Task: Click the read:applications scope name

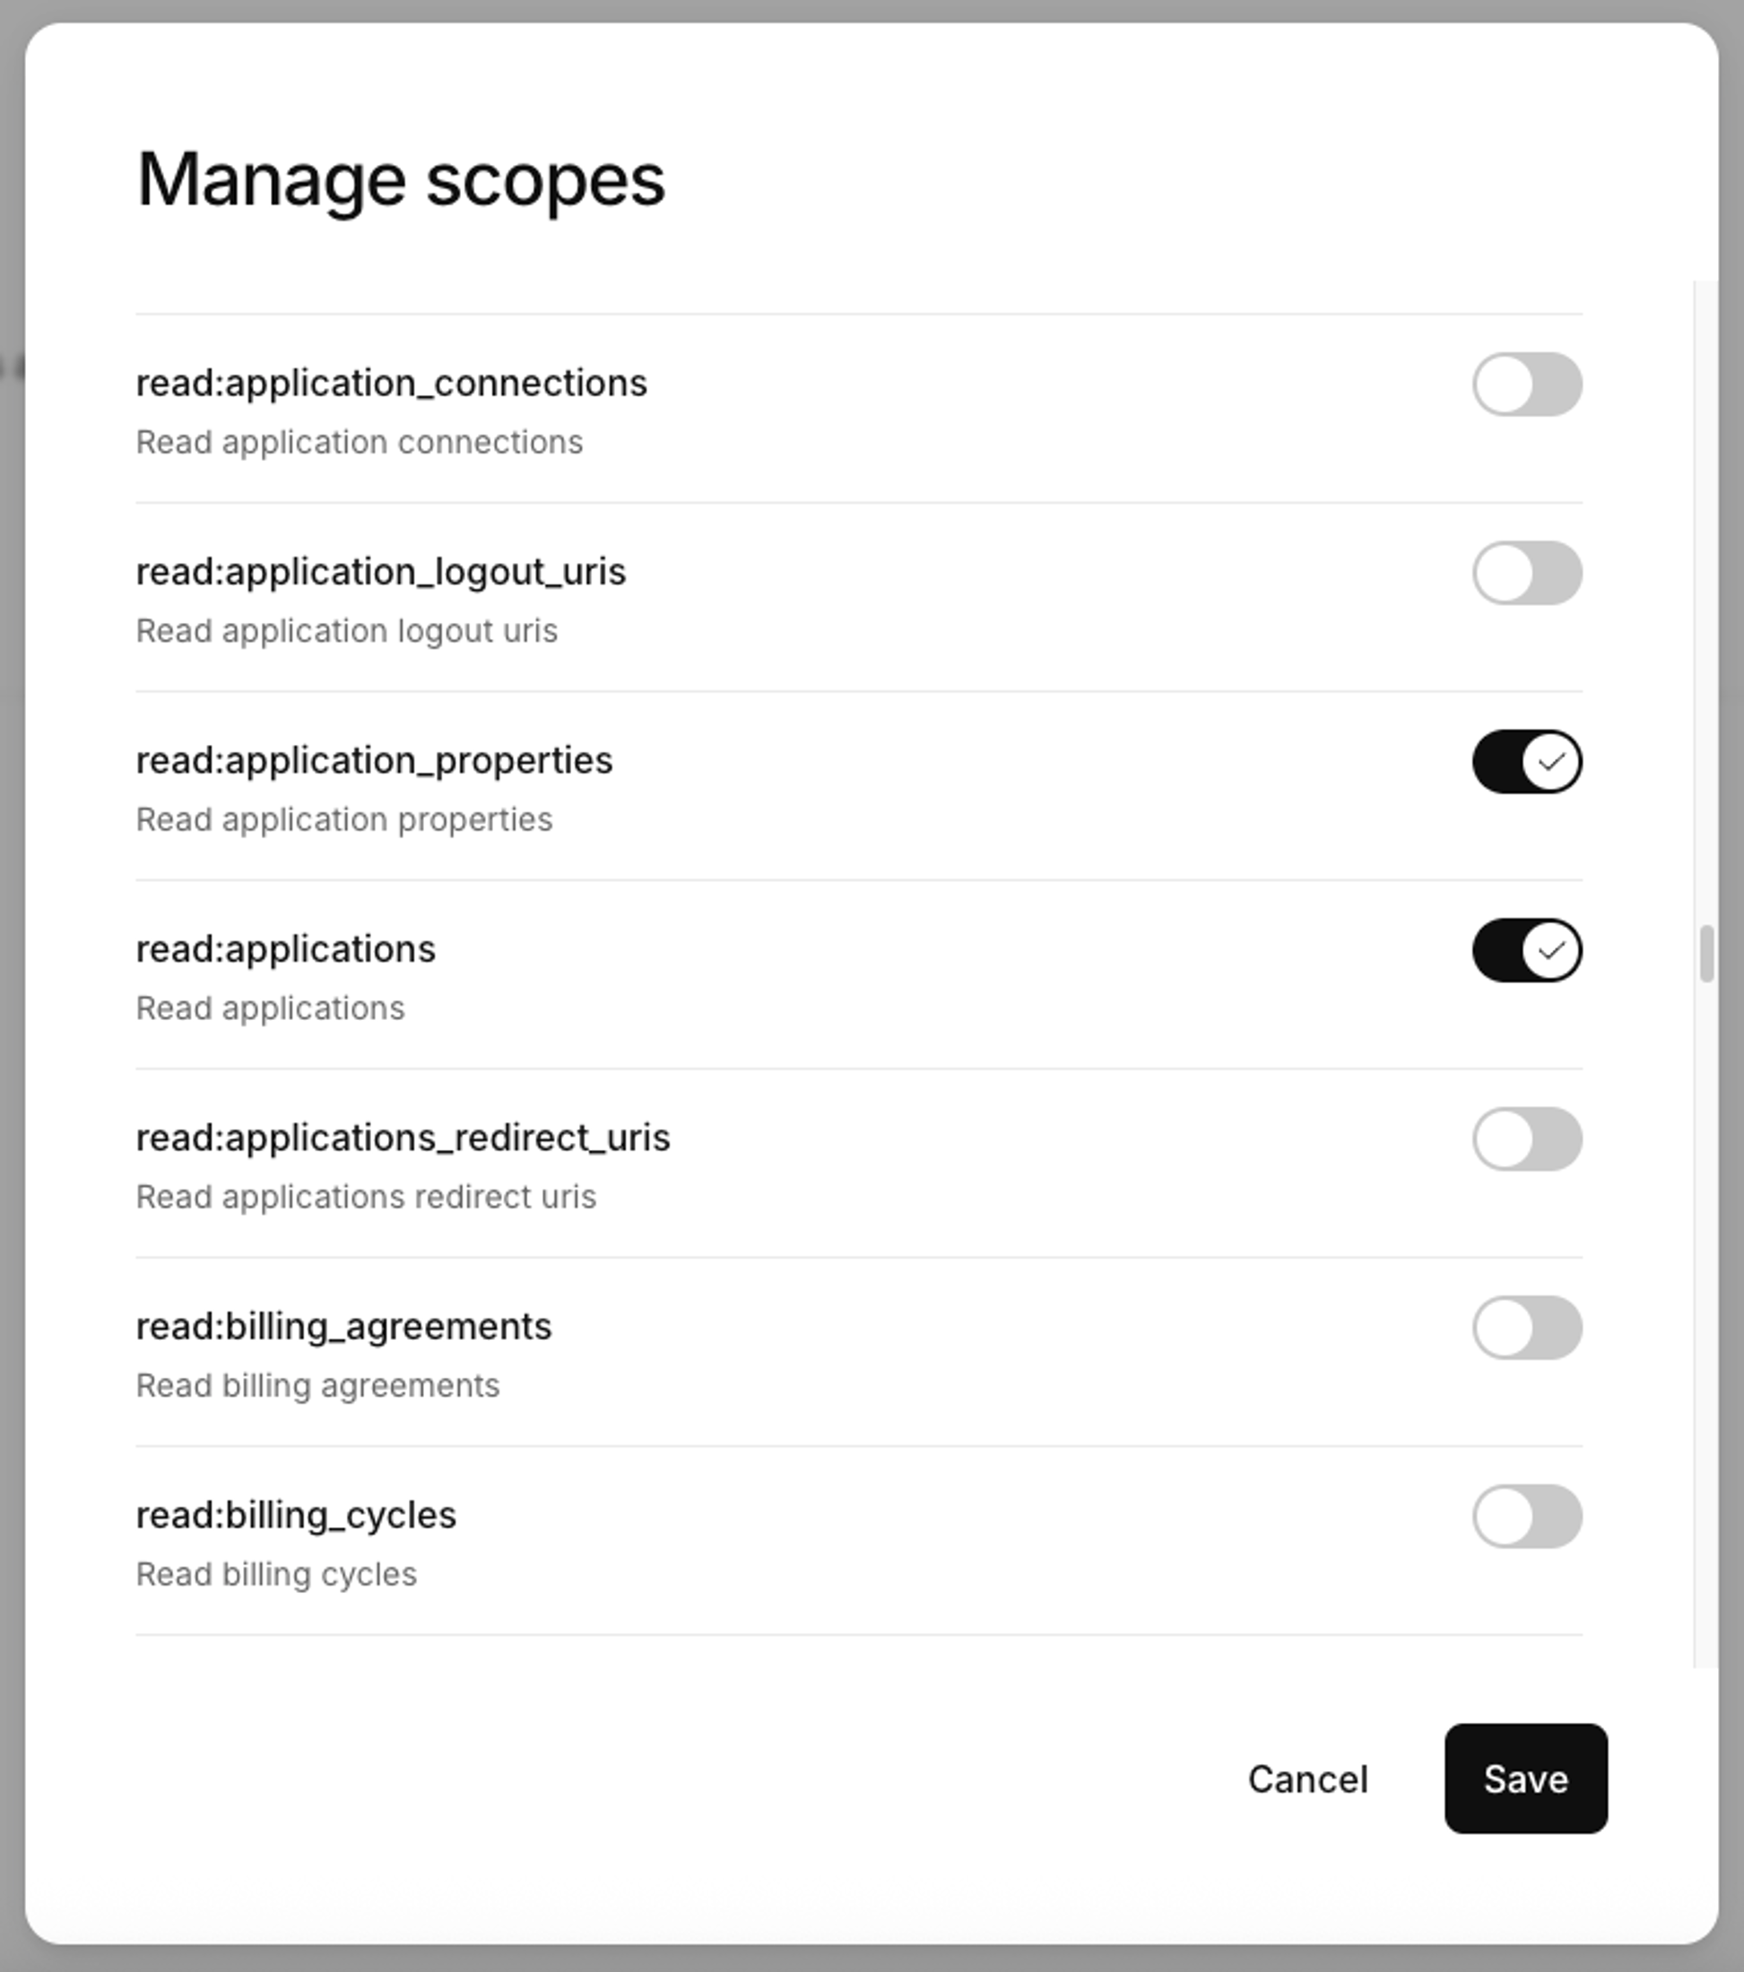Action: click(x=286, y=948)
